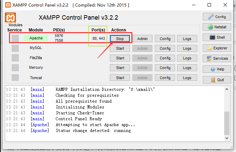Open the global Config with the wrench icon
This screenshot has height=152, width=236.
[x=217, y=17]
